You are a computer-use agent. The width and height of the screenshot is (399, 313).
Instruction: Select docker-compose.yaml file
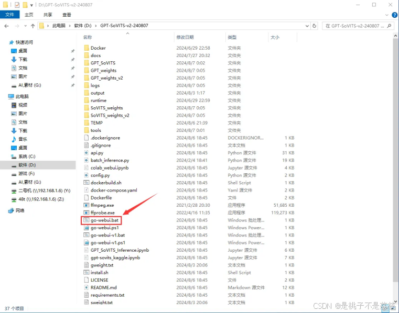tap(114, 191)
